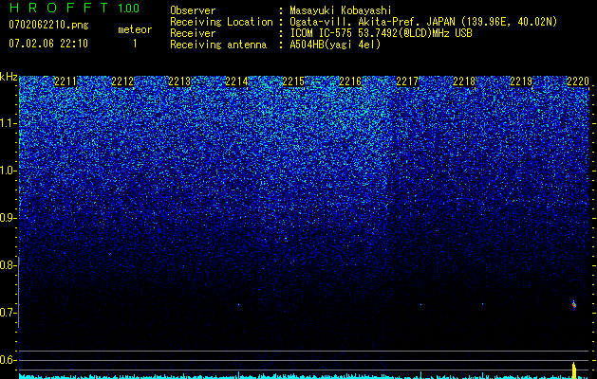Select the file name 0702062210.png

pyautogui.click(x=48, y=26)
